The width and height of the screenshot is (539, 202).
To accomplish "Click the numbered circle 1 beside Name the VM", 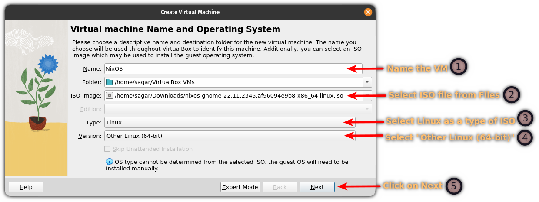I will coord(458,67).
